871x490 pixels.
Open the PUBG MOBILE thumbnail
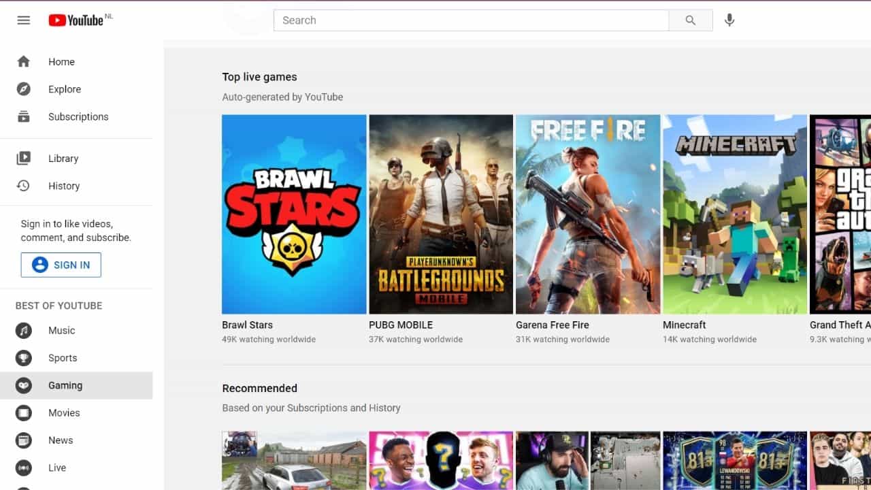click(440, 214)
